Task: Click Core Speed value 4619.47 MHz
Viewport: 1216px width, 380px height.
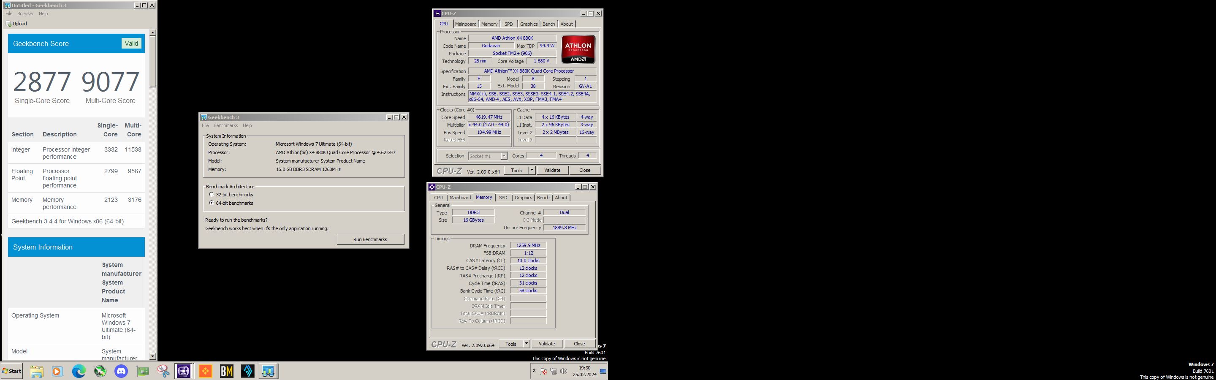Action: coord(489,117)
